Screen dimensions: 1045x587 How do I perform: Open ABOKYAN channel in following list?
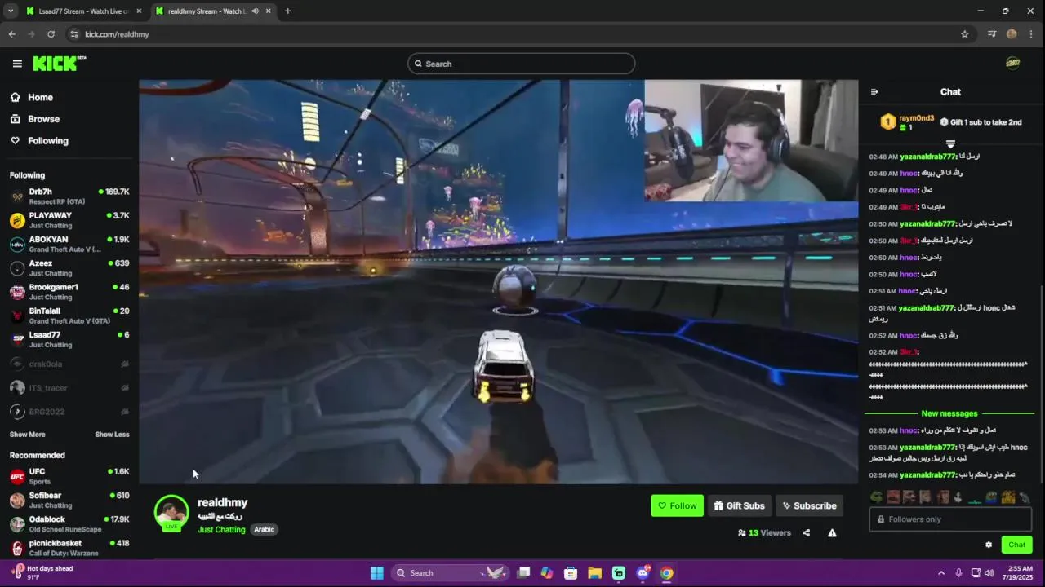69,244
